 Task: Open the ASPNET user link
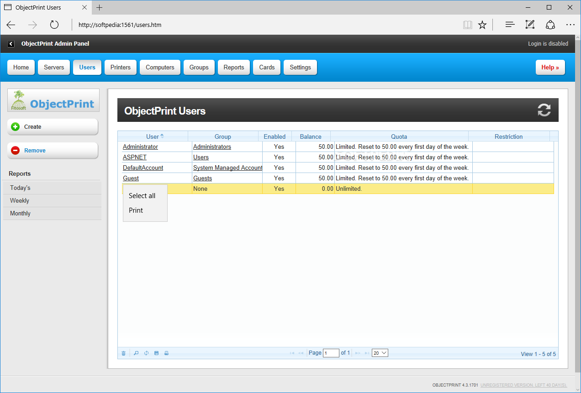tap(135, 157)
